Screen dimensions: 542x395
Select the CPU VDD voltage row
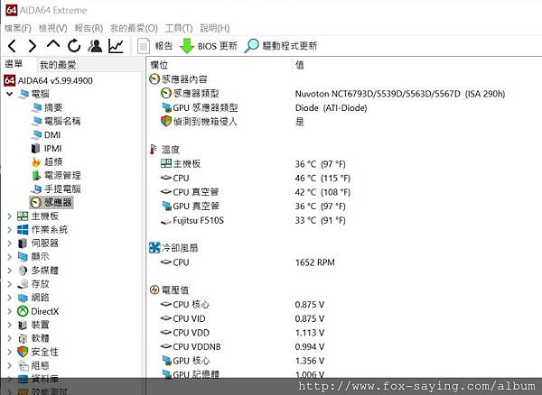242,333
